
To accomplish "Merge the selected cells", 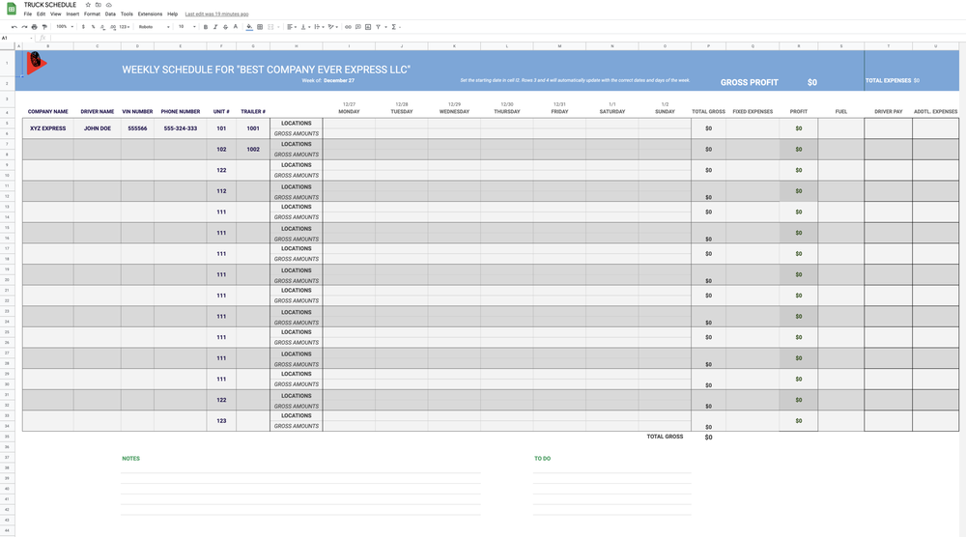I will (270, 27).
